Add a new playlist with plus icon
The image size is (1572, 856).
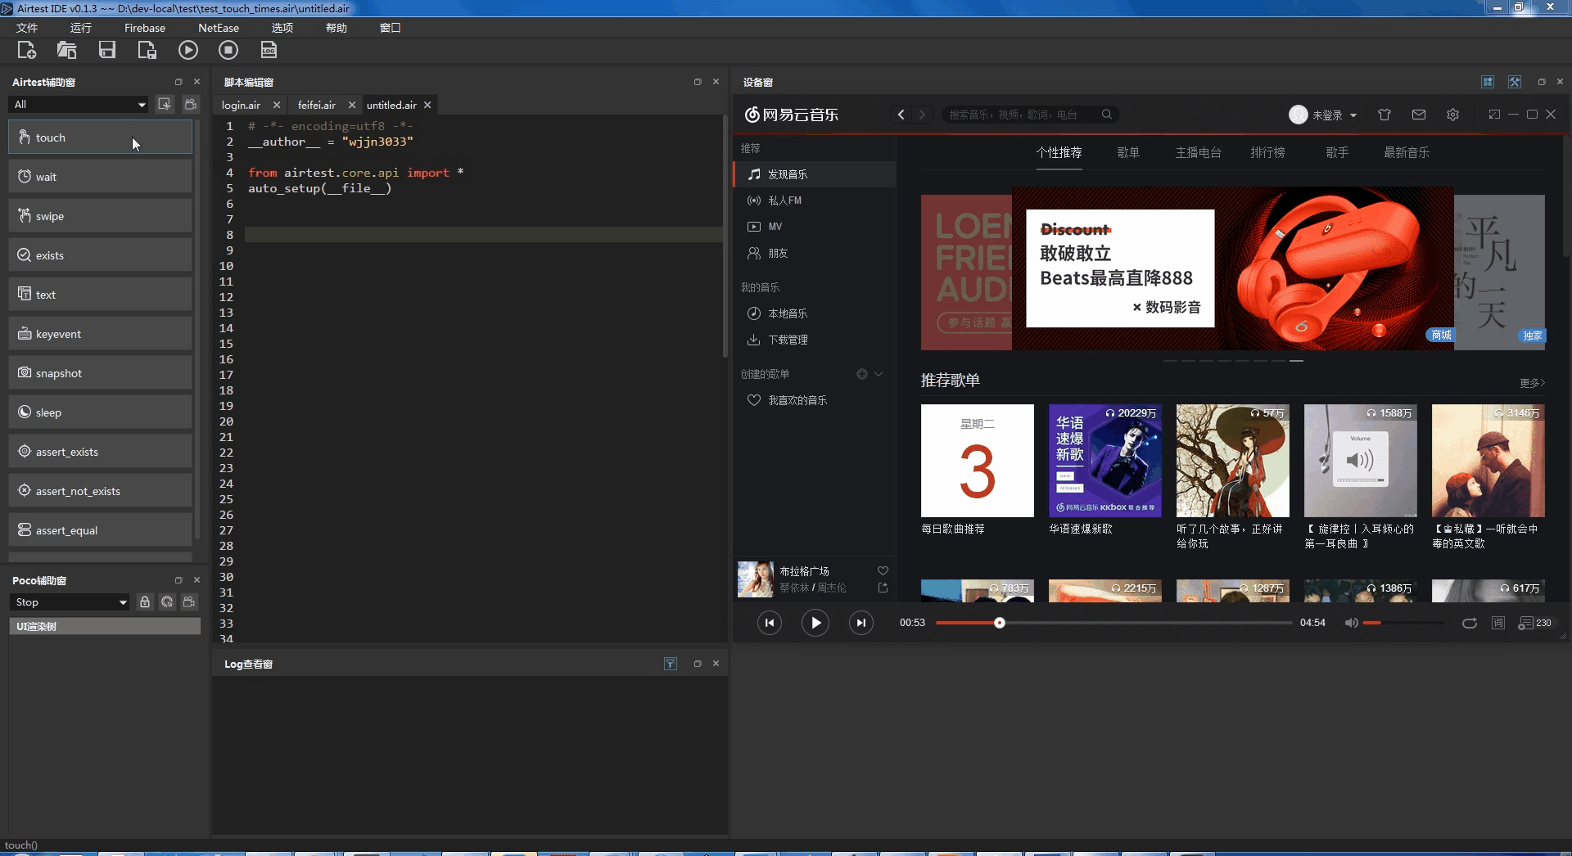click(862, 374)
